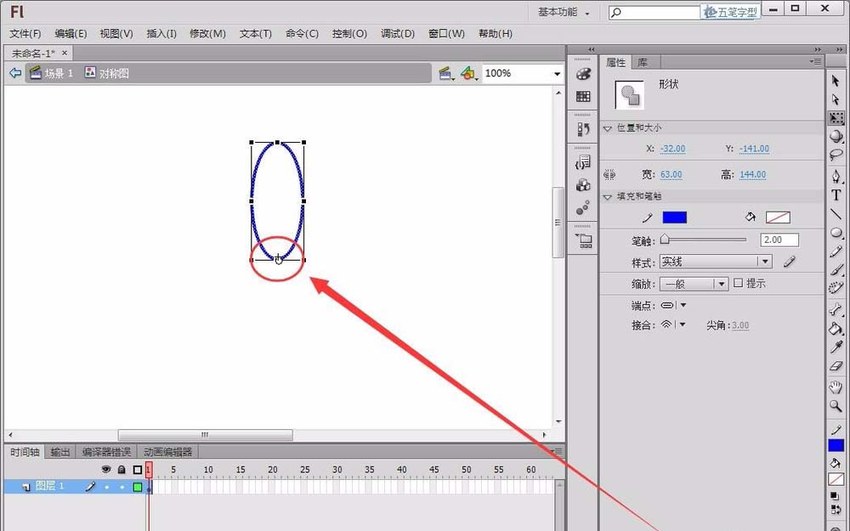850x531 pixels.
Task: Open the Swatches grid panel icon
Action: pos(583,97)
